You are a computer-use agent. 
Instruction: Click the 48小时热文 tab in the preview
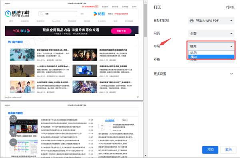tap(110, 120)
